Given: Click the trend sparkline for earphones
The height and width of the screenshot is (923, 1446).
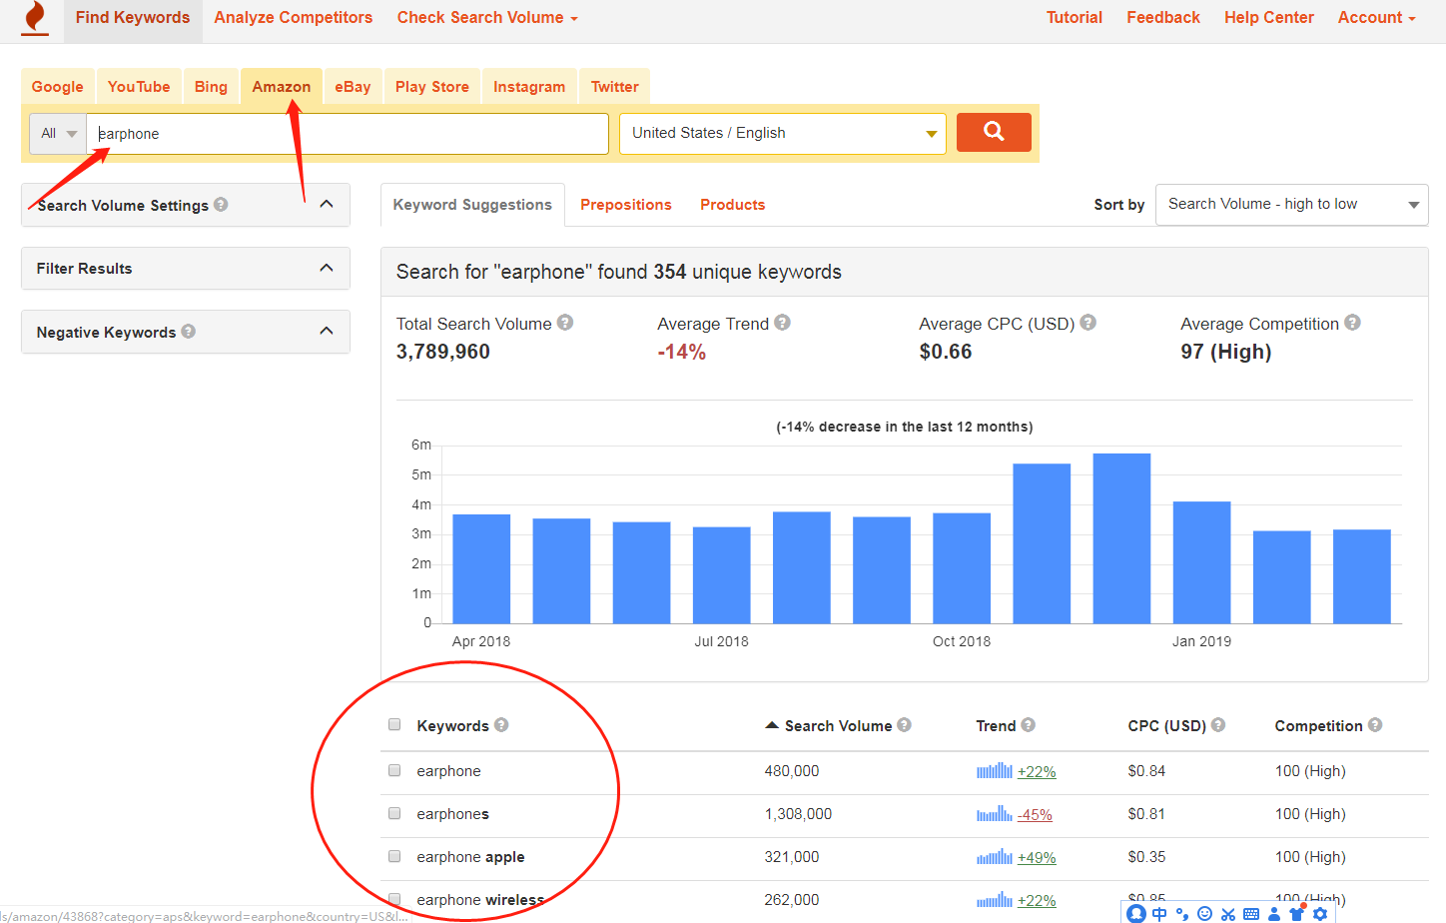Looking at the screenshot, I should coord(995,813).
